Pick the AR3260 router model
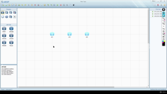The width and height of the screenshot is (167, 94). (x=4, y=43)
